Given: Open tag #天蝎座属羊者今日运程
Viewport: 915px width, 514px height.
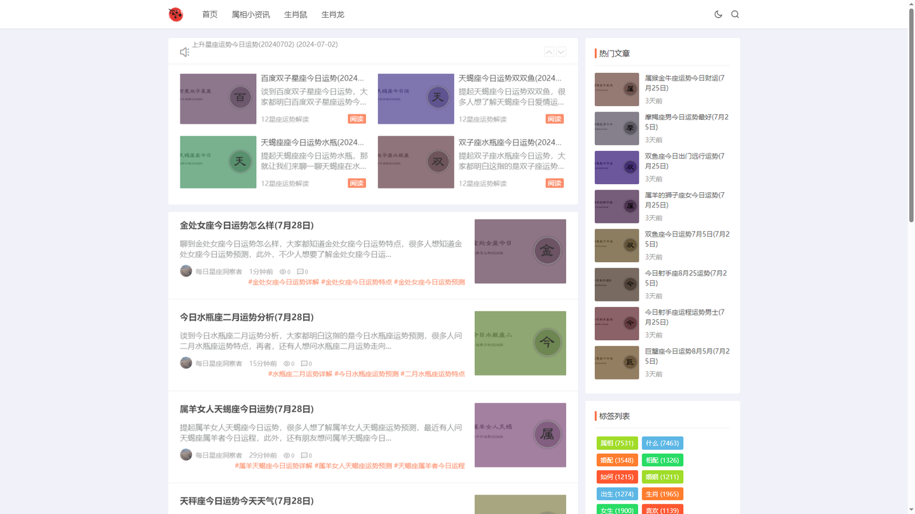Looking at the screenshot, I should pos(430,466).
